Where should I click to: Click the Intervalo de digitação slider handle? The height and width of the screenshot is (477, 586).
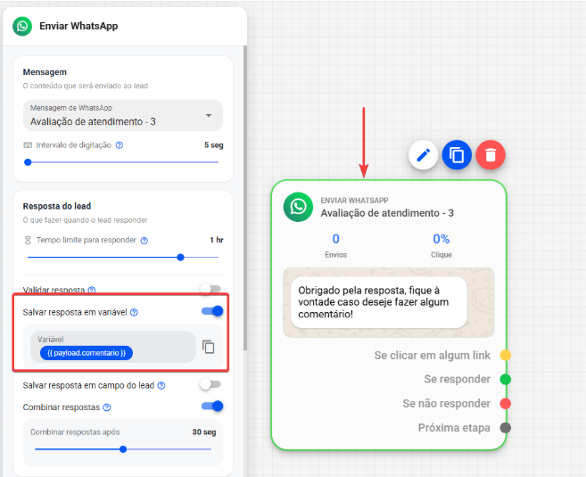point(28,162)
